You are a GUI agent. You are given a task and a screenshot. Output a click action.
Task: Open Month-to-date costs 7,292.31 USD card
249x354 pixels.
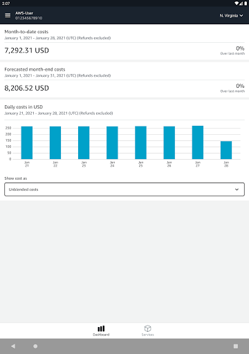pyautogui.click(x=124, y=42)
